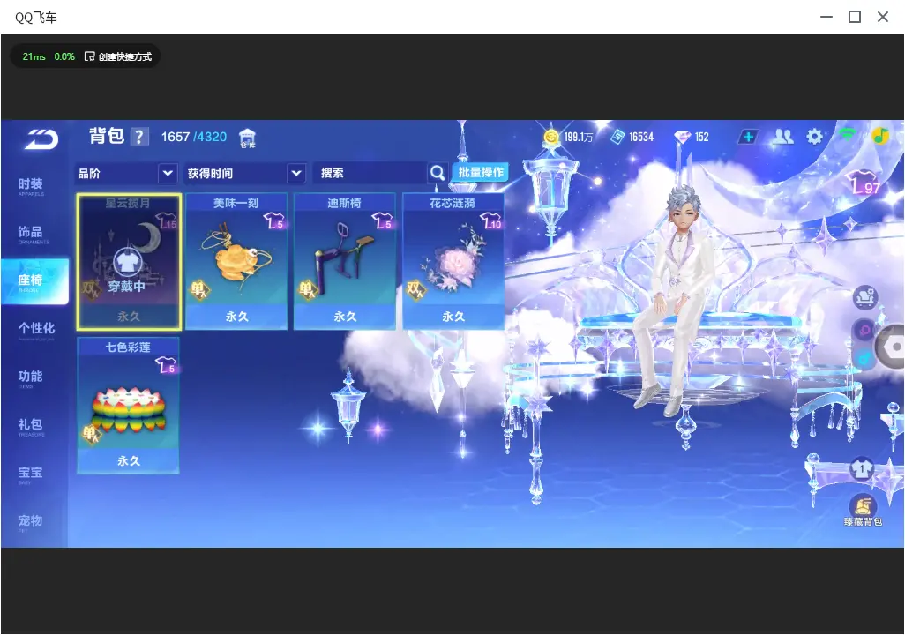This screenshot has width=905, height=635.
Task: Close the QQ飞车 window
Action: [x=883, y=17]
